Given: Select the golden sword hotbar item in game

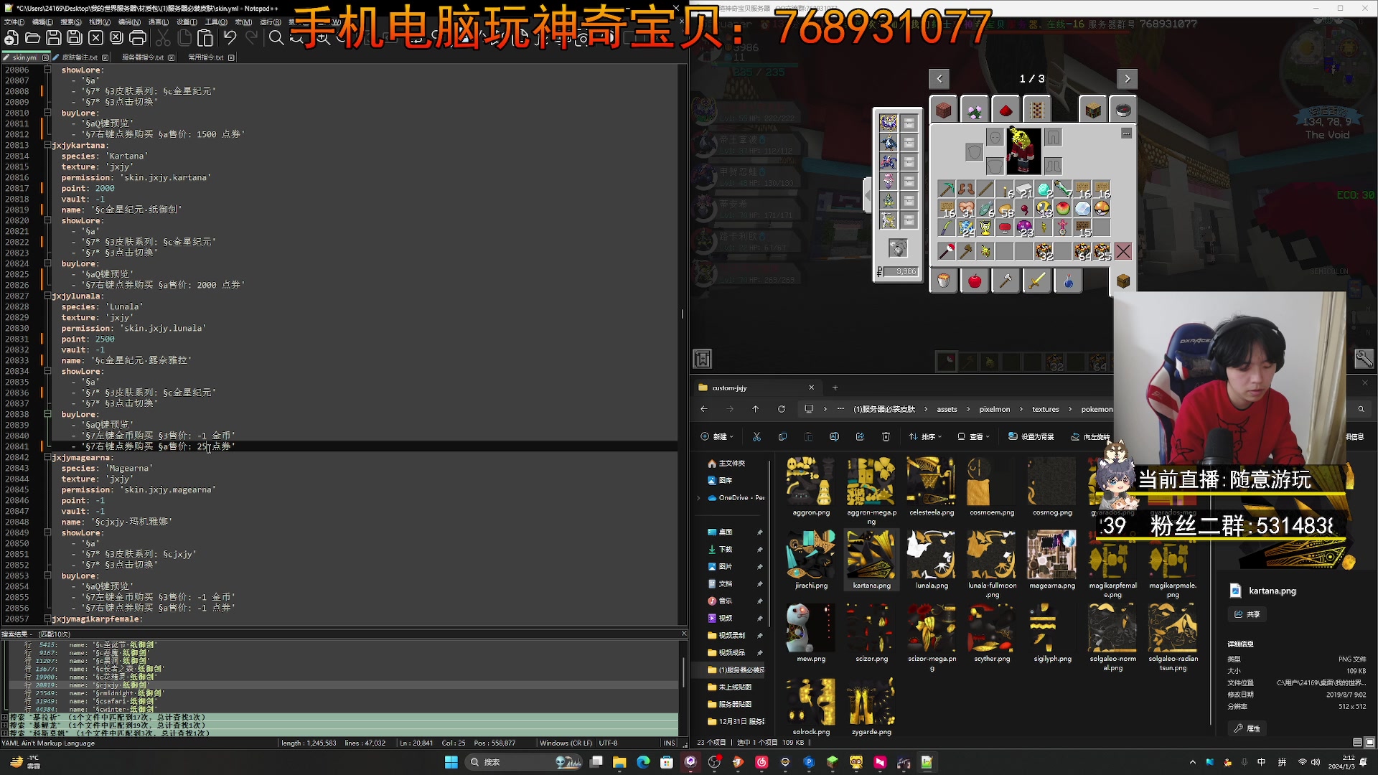Looking at the screenshot, I should point(1036,281).
